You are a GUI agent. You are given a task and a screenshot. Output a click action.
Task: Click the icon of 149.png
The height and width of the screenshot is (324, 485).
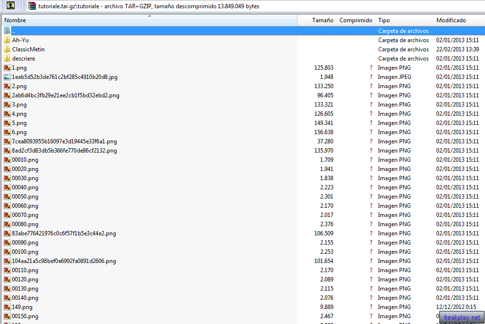7,307
